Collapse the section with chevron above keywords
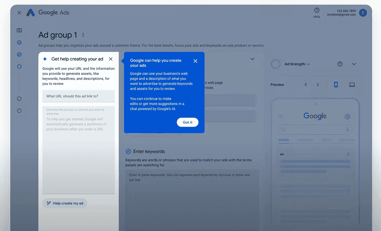Viewport: 381px width, 231px height. (252, 59)
